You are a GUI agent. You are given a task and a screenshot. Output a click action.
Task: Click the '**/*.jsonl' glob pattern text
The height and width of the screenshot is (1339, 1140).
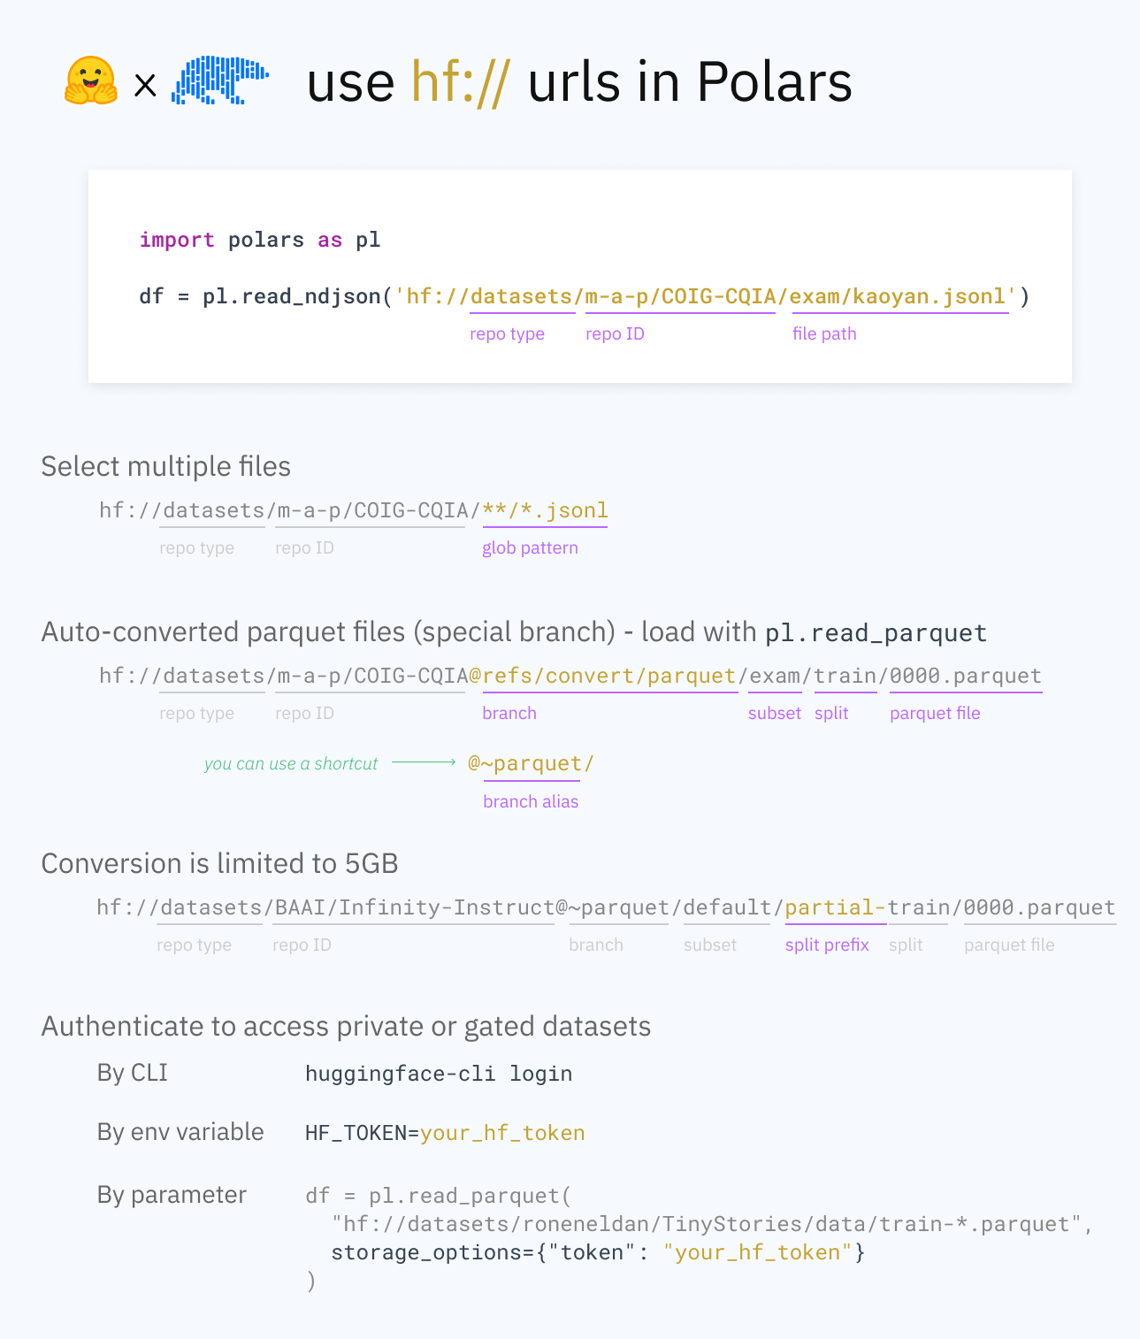(545, 510)
